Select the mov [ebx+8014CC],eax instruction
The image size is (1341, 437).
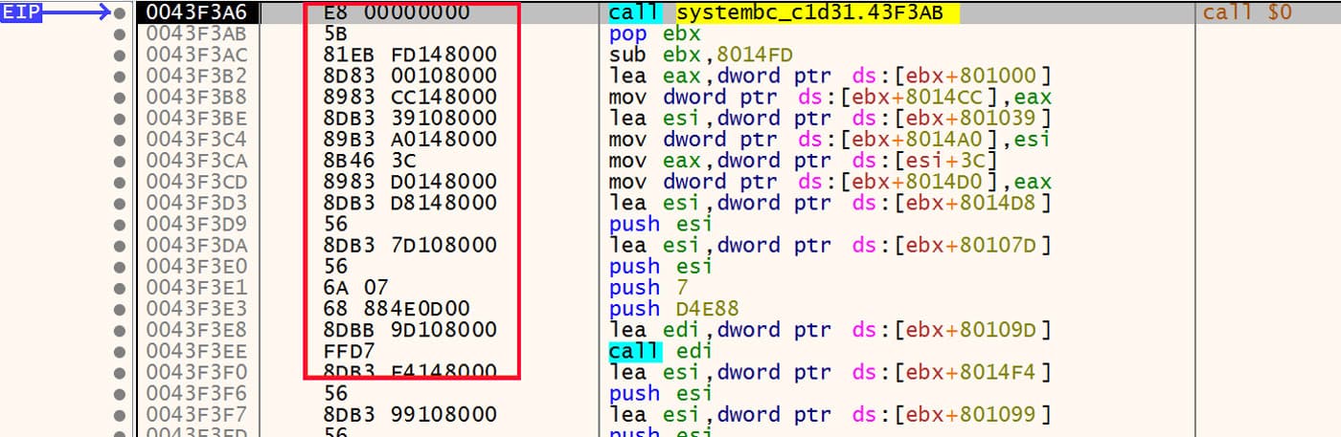coord(830,98)
